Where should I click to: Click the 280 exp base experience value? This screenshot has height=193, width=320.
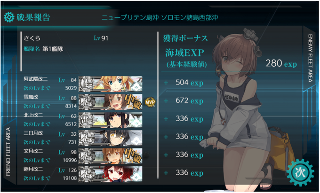click(281, 63)
